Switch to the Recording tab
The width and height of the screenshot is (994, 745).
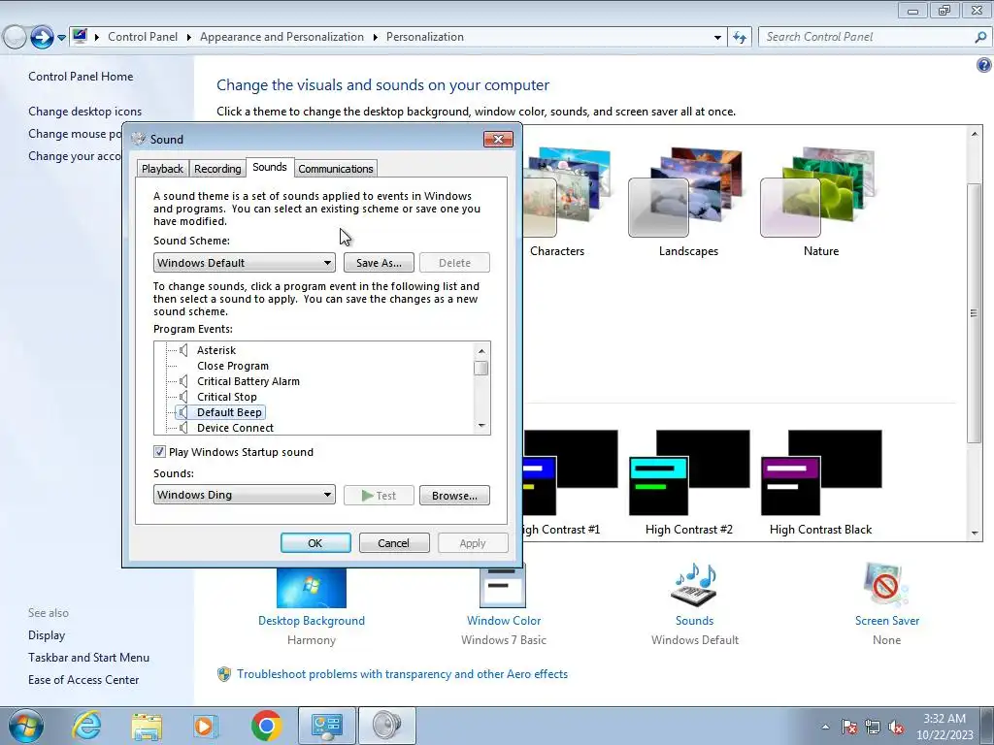(x=217, y=169)
